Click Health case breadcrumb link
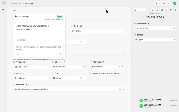The image size is (179, 112). tap(16, 3)
